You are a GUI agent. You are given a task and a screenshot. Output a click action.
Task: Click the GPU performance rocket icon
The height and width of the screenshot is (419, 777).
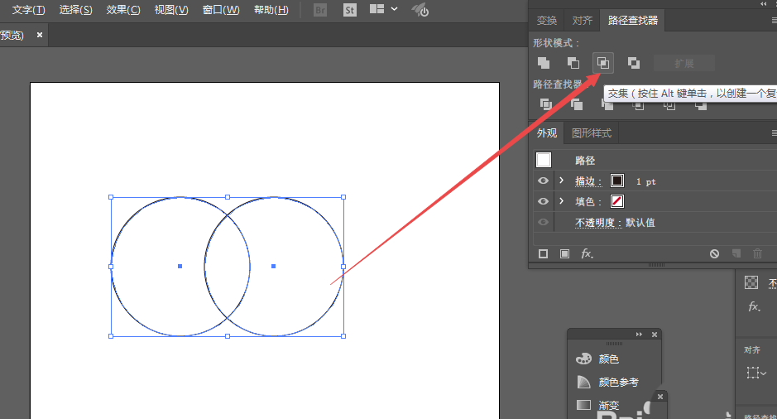(x=420, y=9)
